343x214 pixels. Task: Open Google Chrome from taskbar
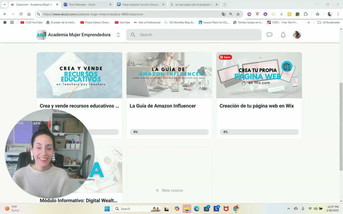(x=236, y=209)
